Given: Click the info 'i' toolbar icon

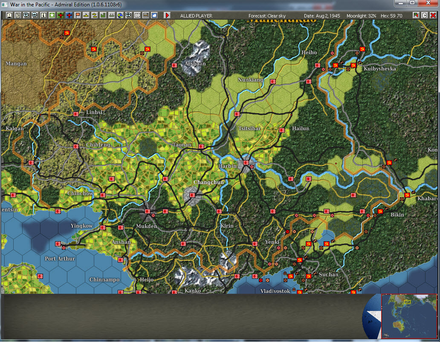Looking at the screenshot, I should (x=43, y=15).
